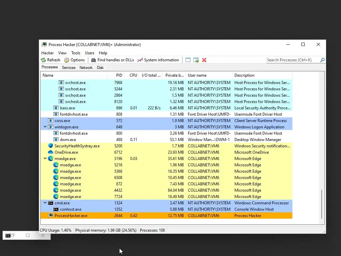Click the icon of svchost.exe PID 7968
341x256 pixels.
pyautogui.click(x=61, y=83)
